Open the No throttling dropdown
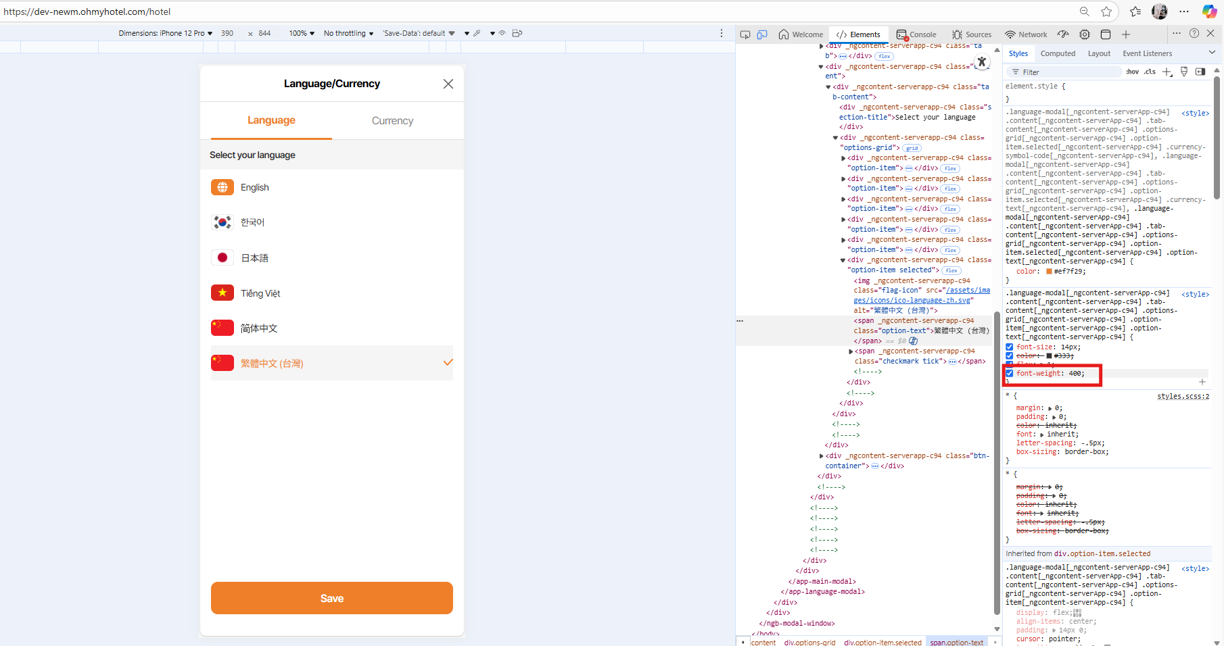The height and width of the screenshot is (646, 1224). [348, 33]
